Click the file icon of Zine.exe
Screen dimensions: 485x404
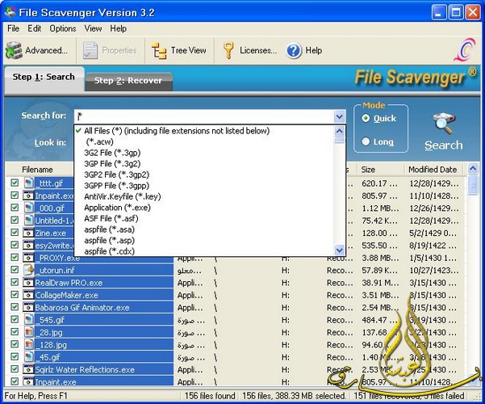tap(28, 233)
